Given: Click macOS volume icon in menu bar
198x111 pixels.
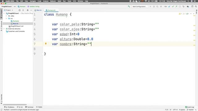Looking at the screenshot, I should (x=149, y=1).
